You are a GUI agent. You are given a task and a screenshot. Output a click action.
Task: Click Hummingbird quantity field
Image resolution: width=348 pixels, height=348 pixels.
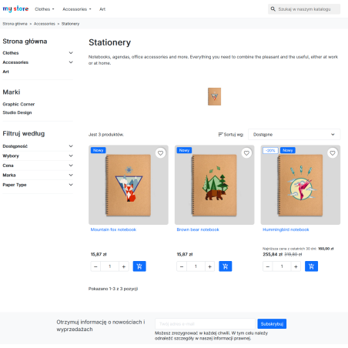tap(282, 266)
